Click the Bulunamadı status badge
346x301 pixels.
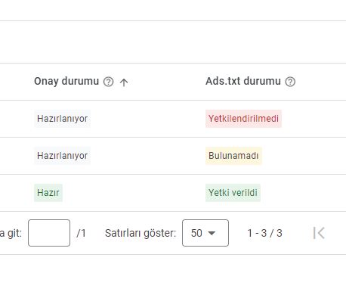click(x=233, y=156)
